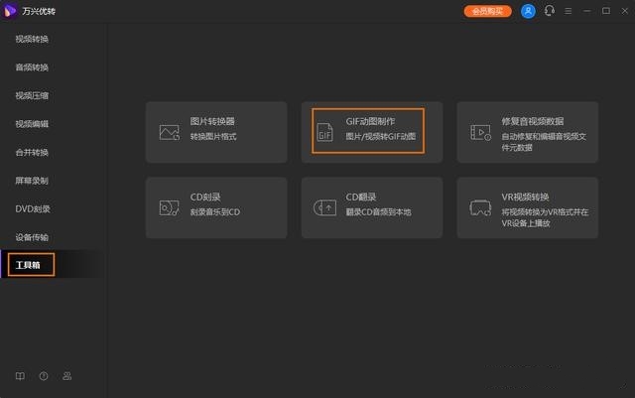Open VR视频转换 tool title
Viewport: 635px width, 398px height.
525,197
